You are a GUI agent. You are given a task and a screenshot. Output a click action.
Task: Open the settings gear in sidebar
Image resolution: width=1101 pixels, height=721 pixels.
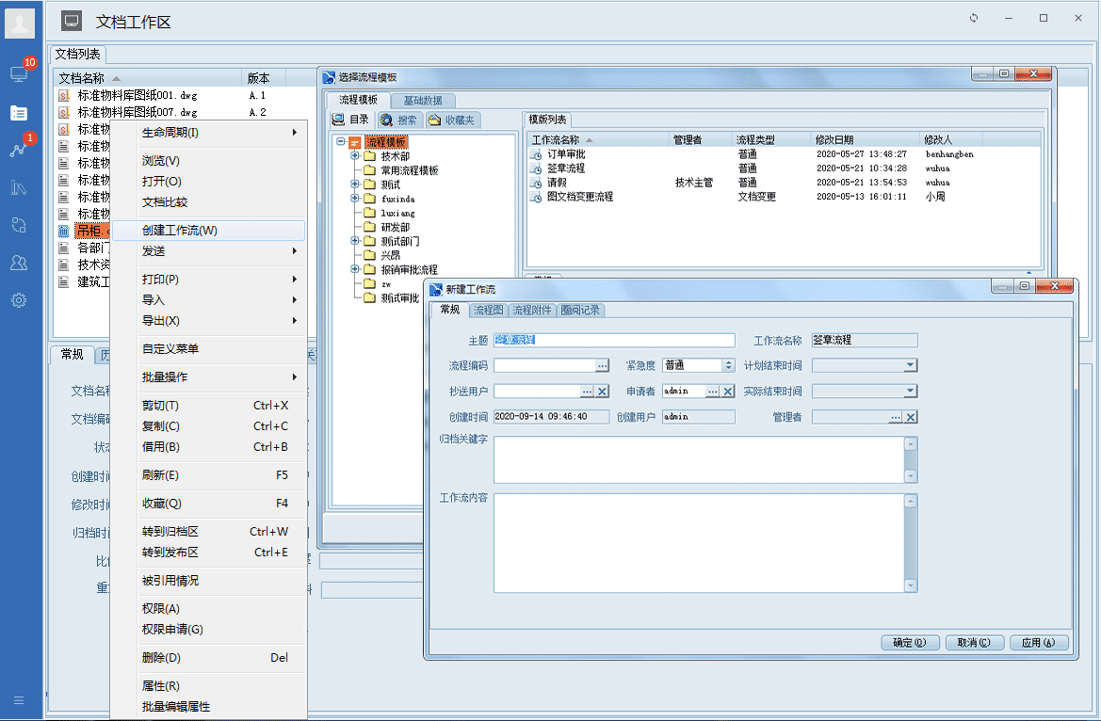[19, 300]
